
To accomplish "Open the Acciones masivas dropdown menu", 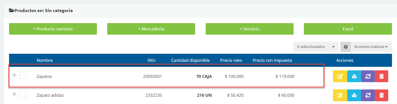I will tap(371, 47).
